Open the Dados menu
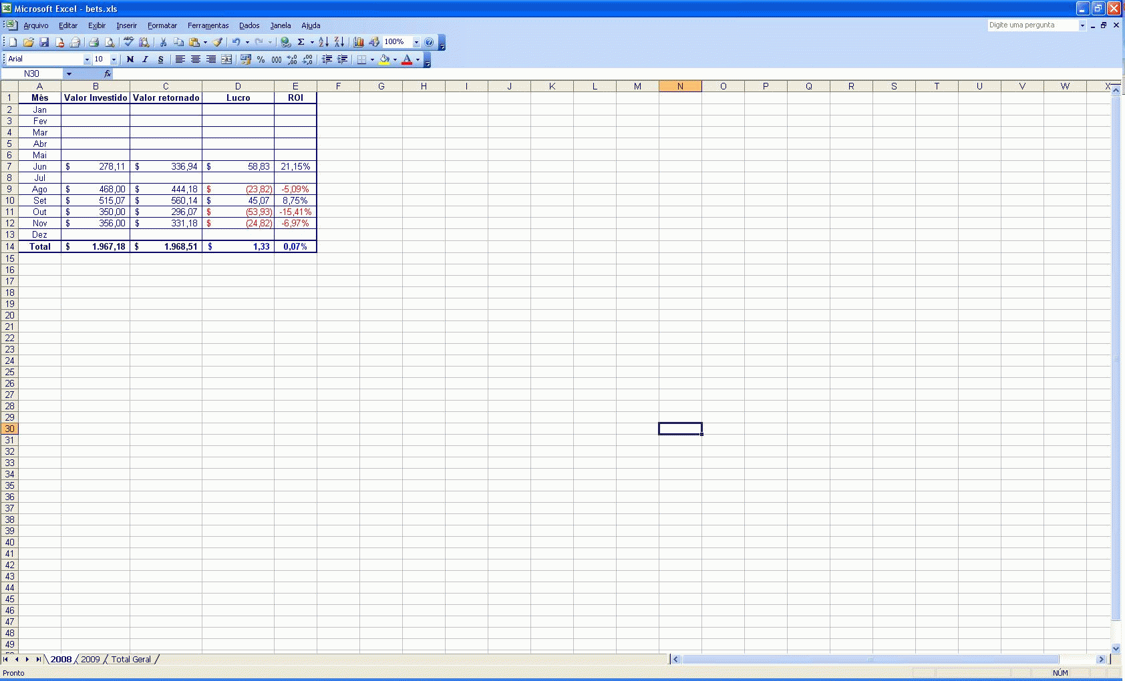The image size is (1125, 681). pos(249,25)
